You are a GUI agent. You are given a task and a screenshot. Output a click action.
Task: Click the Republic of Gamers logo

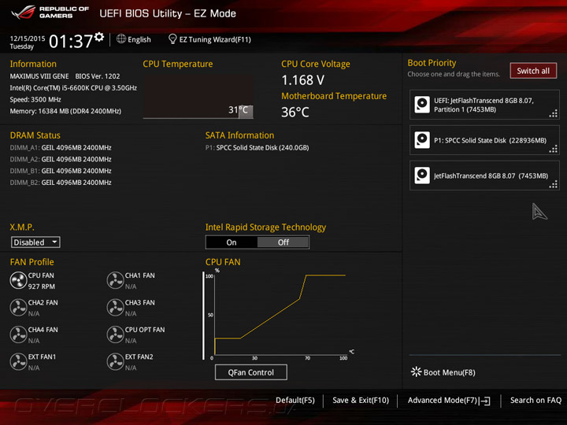pyautogui.click(x=50, y=13)
